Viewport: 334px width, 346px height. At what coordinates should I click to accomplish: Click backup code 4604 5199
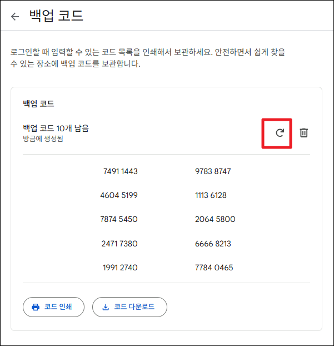pyautogui.click(x=119, y=195)
